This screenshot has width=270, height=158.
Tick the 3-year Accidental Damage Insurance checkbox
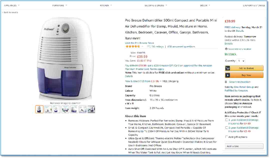click(226, 120)
